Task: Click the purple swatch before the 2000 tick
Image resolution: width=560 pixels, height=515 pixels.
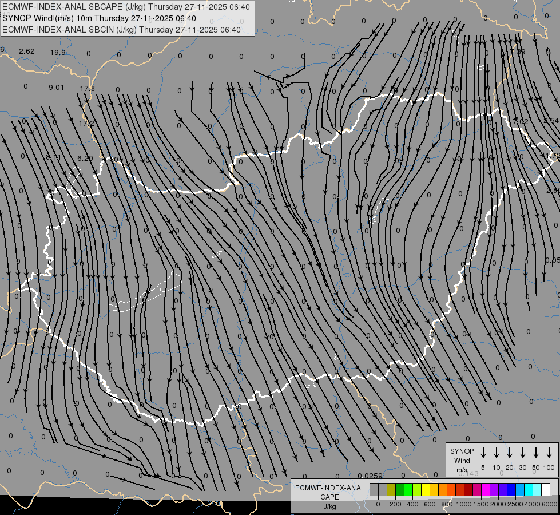Action: click(494, 489)
